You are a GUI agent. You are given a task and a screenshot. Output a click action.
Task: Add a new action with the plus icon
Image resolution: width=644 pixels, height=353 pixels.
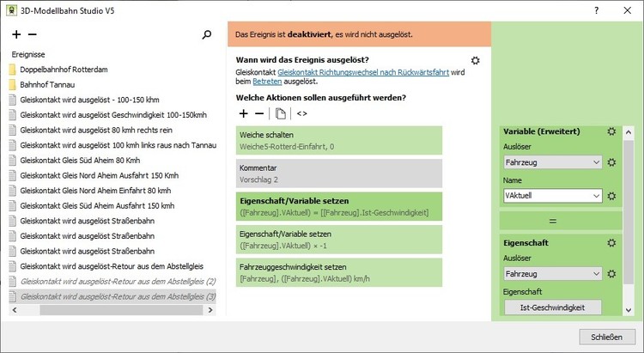244,113
